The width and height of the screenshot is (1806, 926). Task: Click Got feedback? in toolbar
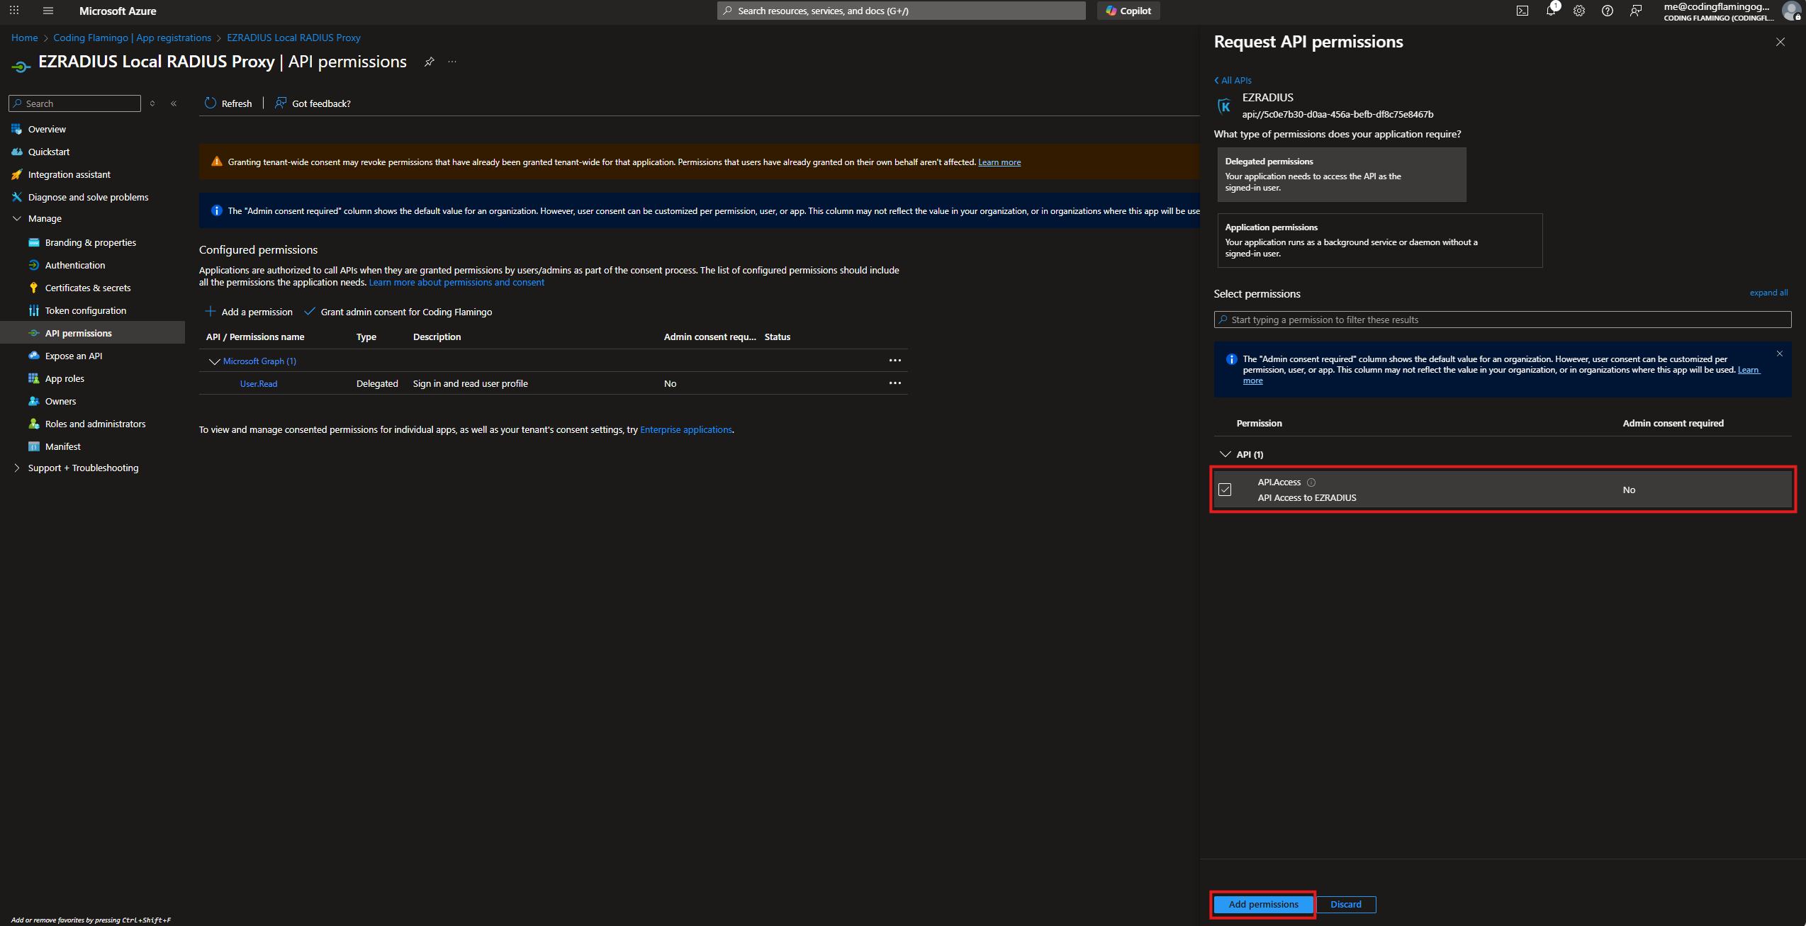(x=313, y=103)
